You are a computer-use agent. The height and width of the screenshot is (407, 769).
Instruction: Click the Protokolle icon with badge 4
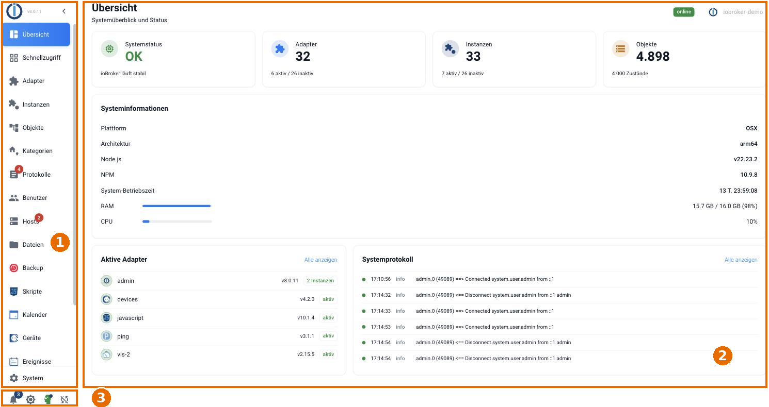(14, 175)
